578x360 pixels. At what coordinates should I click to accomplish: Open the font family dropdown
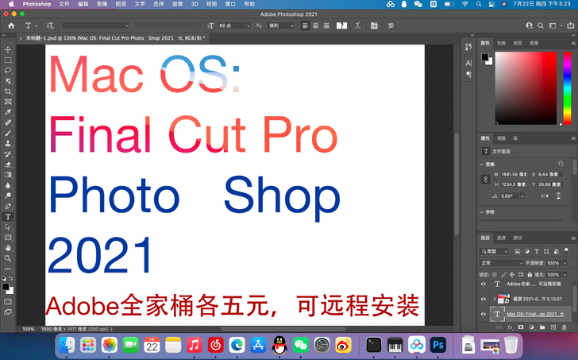tap(126, 25)
